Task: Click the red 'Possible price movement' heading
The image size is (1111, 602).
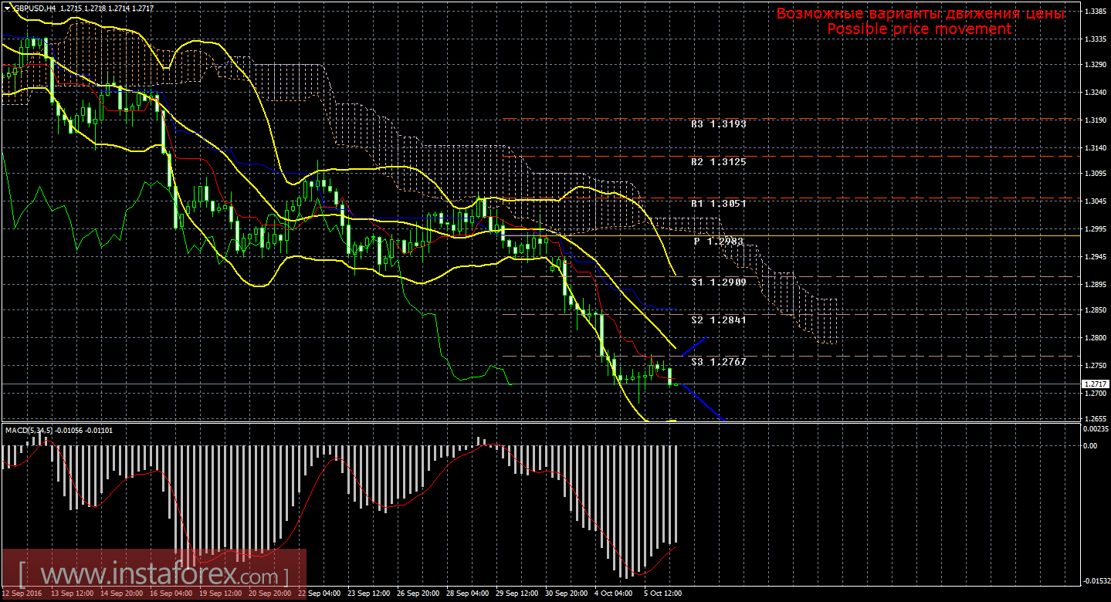Action: [919, 29]
